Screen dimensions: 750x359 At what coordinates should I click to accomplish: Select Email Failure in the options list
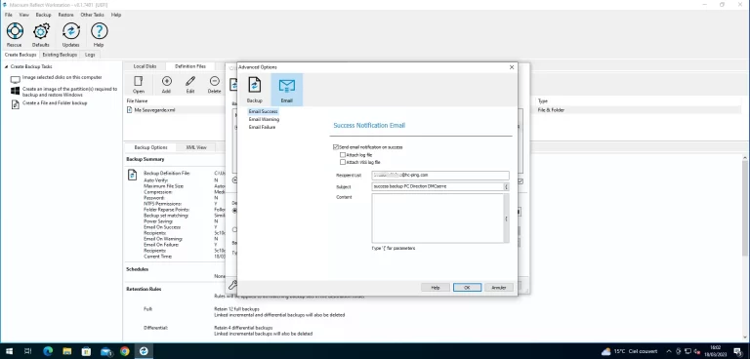[262, 127]
